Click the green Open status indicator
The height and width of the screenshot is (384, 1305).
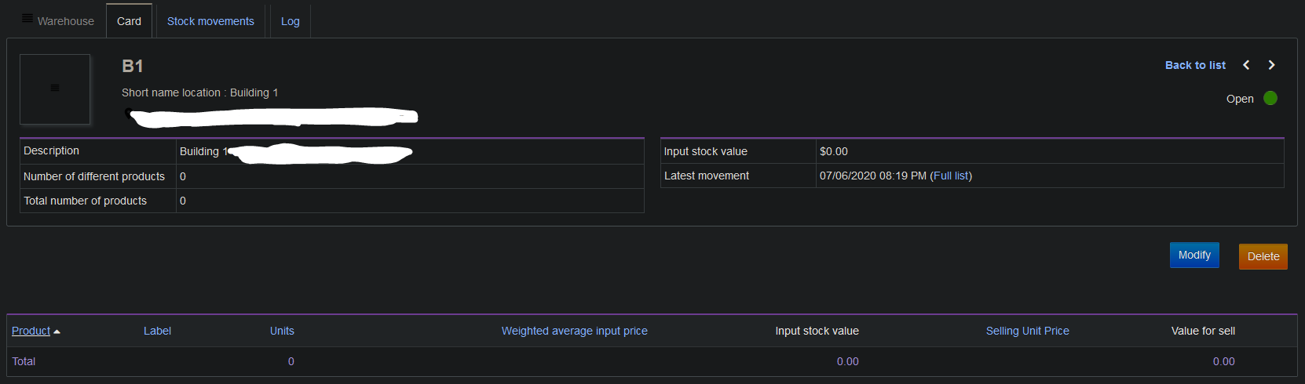(1270, 98)
